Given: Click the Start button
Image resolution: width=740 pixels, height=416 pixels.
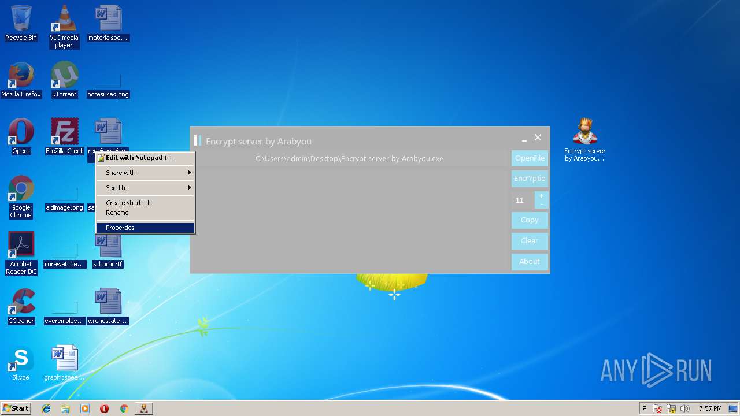Looking at the screenshot, I should pos(16,408).
